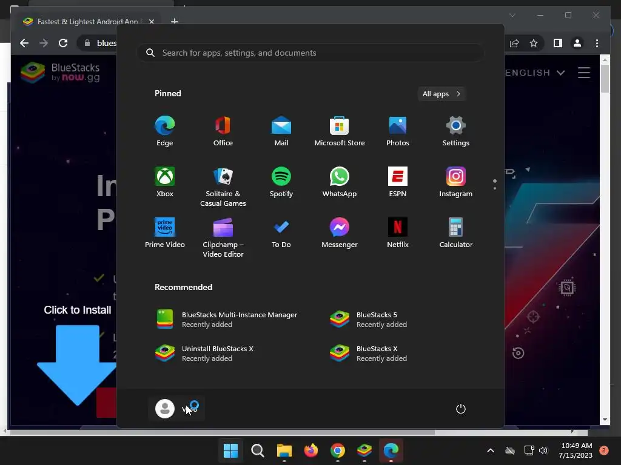Screen dimensions: 621x465
Task: Close the BlueStacks Chrome tab
Action: pos(151,21)
